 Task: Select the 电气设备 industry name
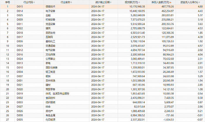(50, 50)
